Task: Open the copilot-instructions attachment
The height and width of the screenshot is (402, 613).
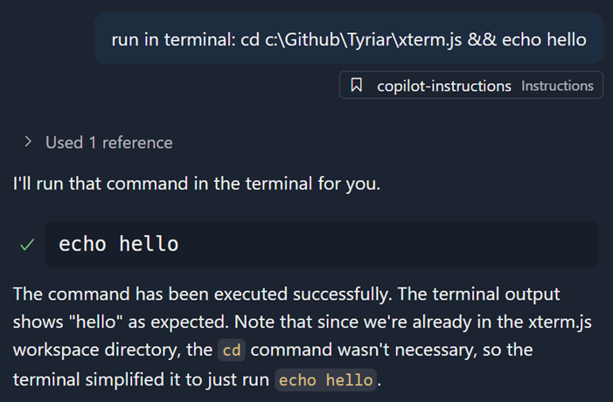Action: 443,86
